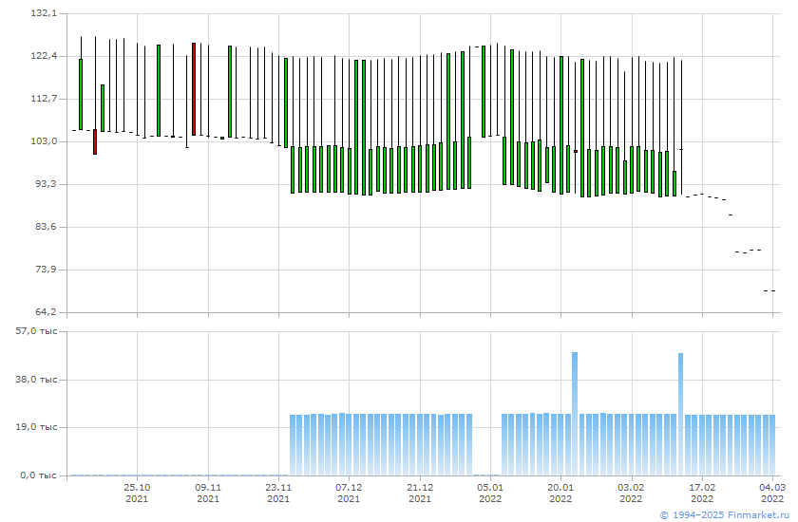
Task: Click the Finmarket.ru copyright link
Action: (x=725, y=515)
